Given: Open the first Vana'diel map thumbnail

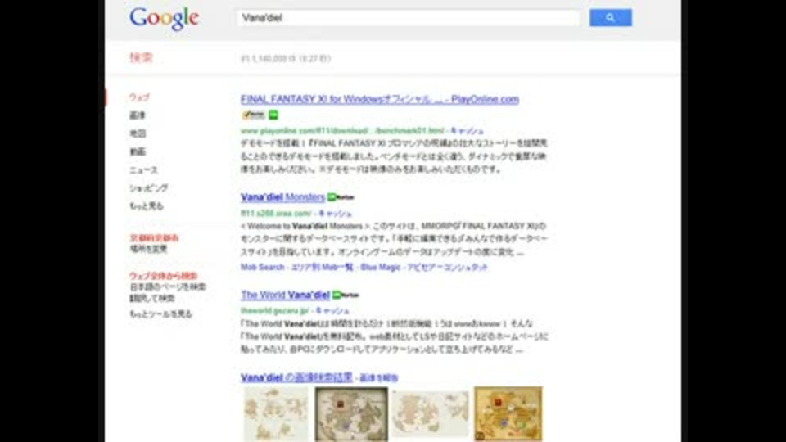Looking at the screenshot, I should [276, 414].
